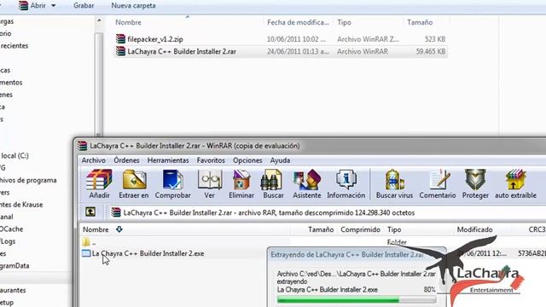Open the Órdenes menu
The height and width of the screenshot is (307, 546).
tap(126, 160)
